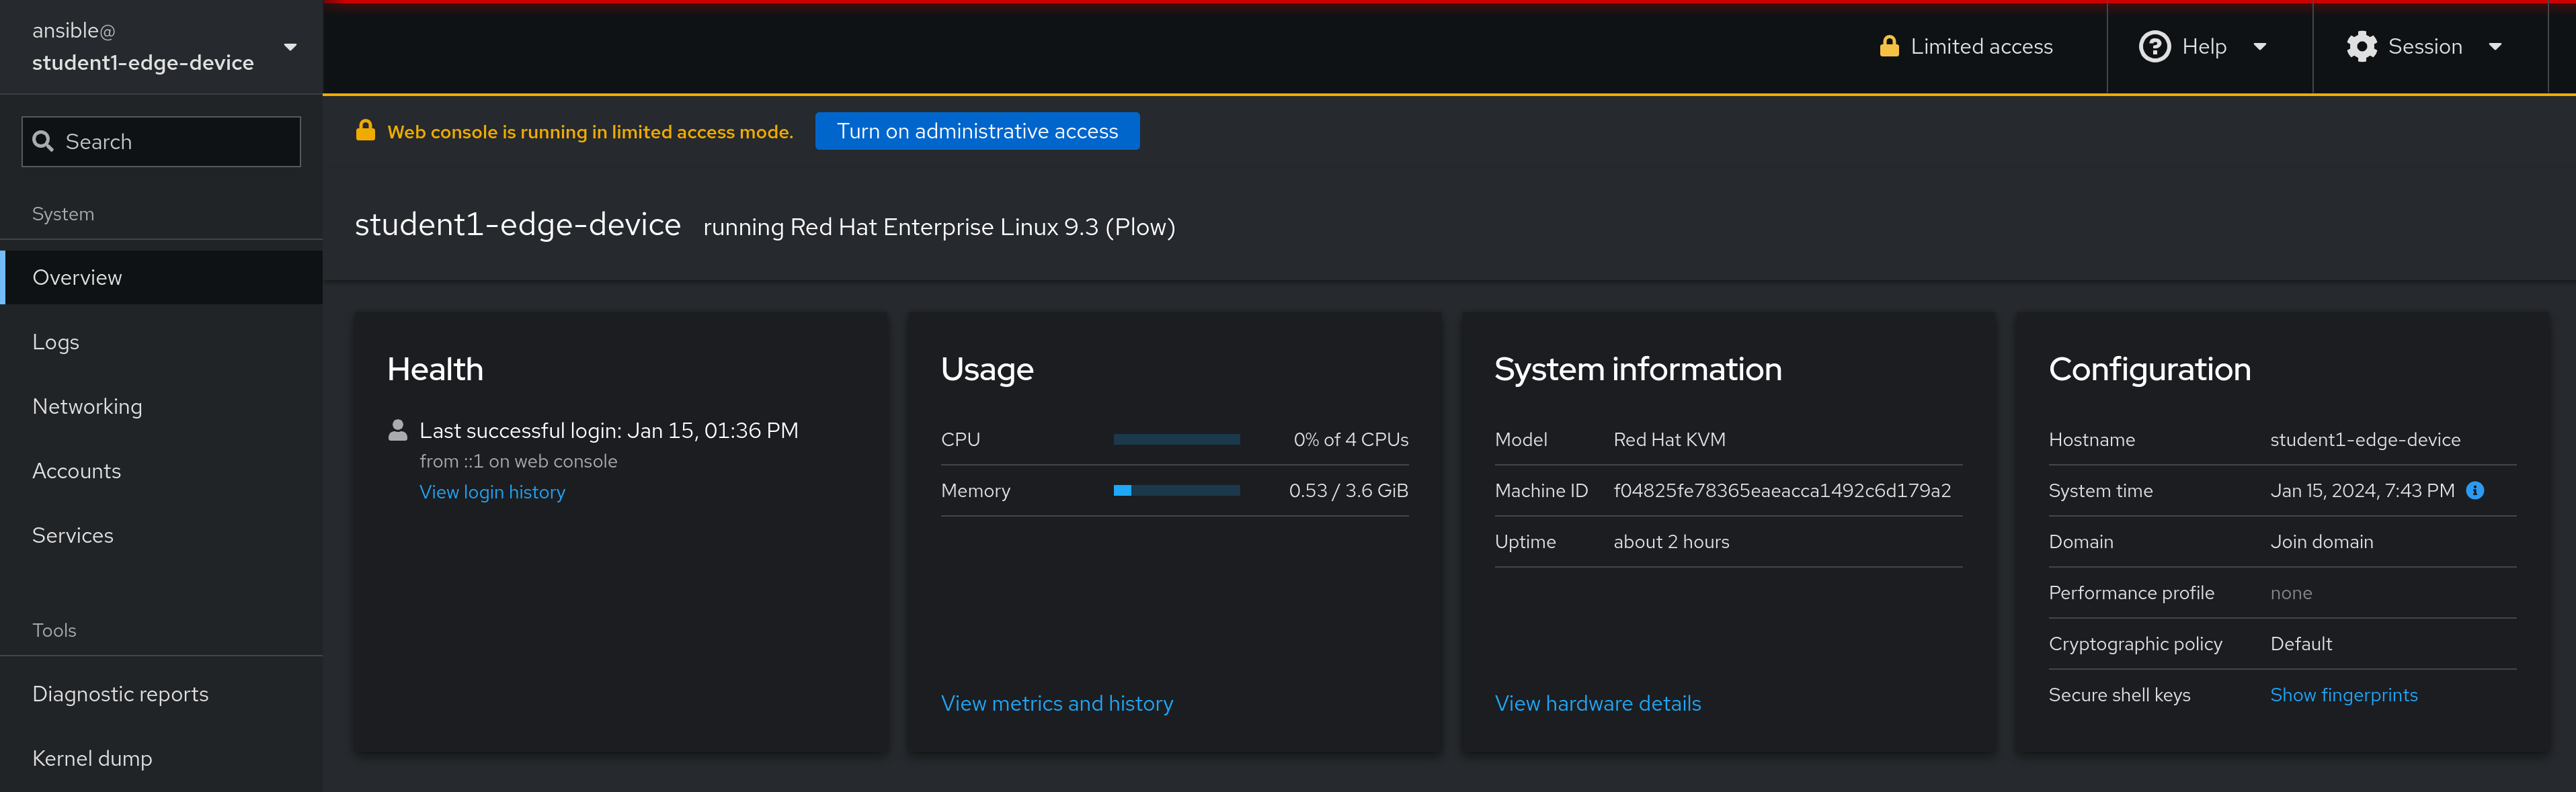
Task: Open the host switcher dropdown arrow
Action: coord(291,47)
